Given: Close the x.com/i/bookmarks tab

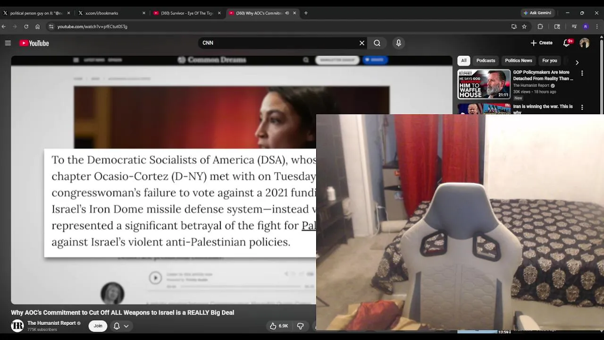Looking at the screenshot, I should 144,13.
